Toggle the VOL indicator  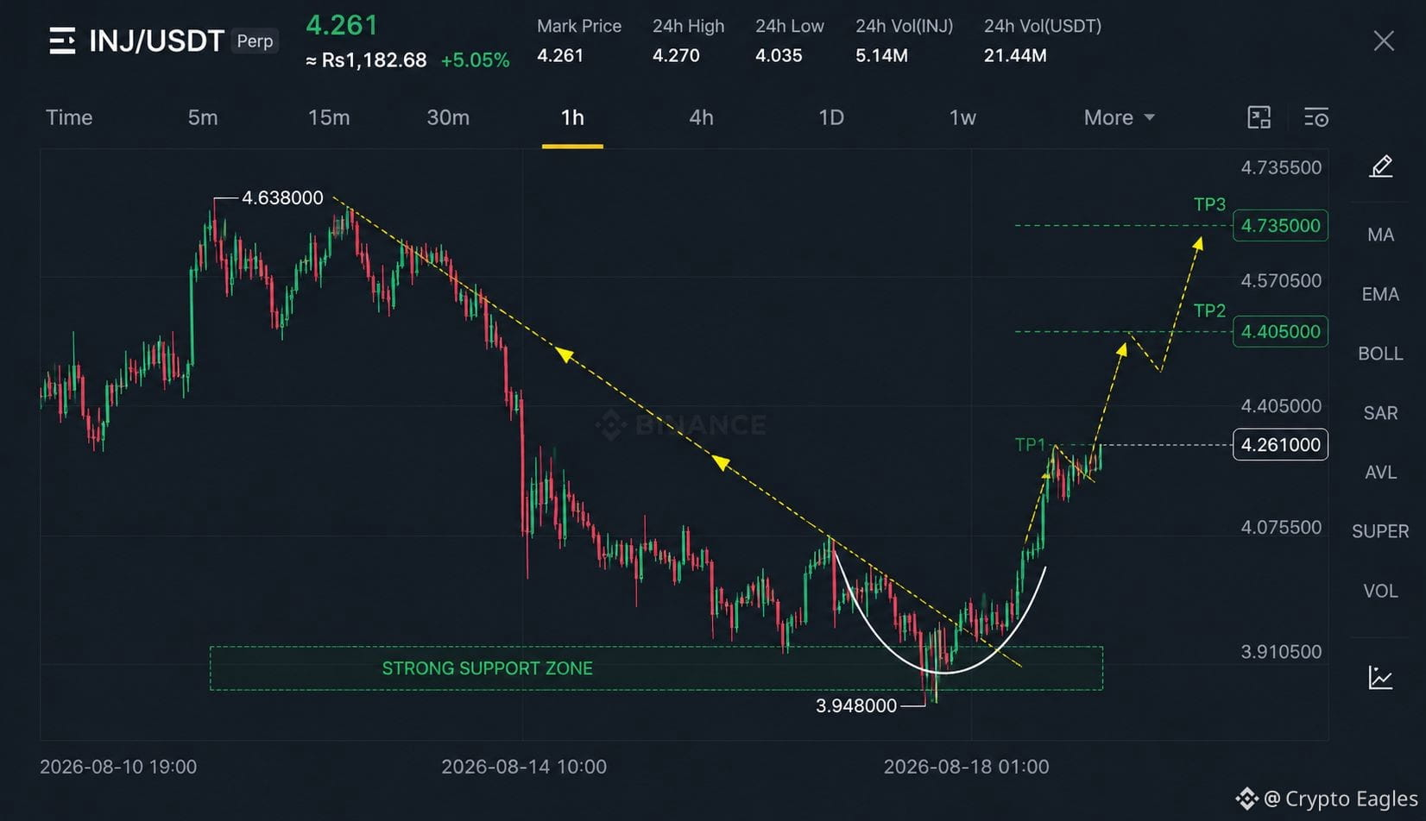pyautogui.click(x=1380, y=591)
